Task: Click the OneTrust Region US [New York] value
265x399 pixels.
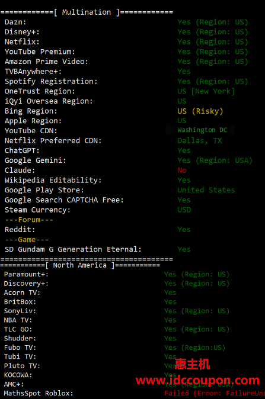Action: click(206, 91)
